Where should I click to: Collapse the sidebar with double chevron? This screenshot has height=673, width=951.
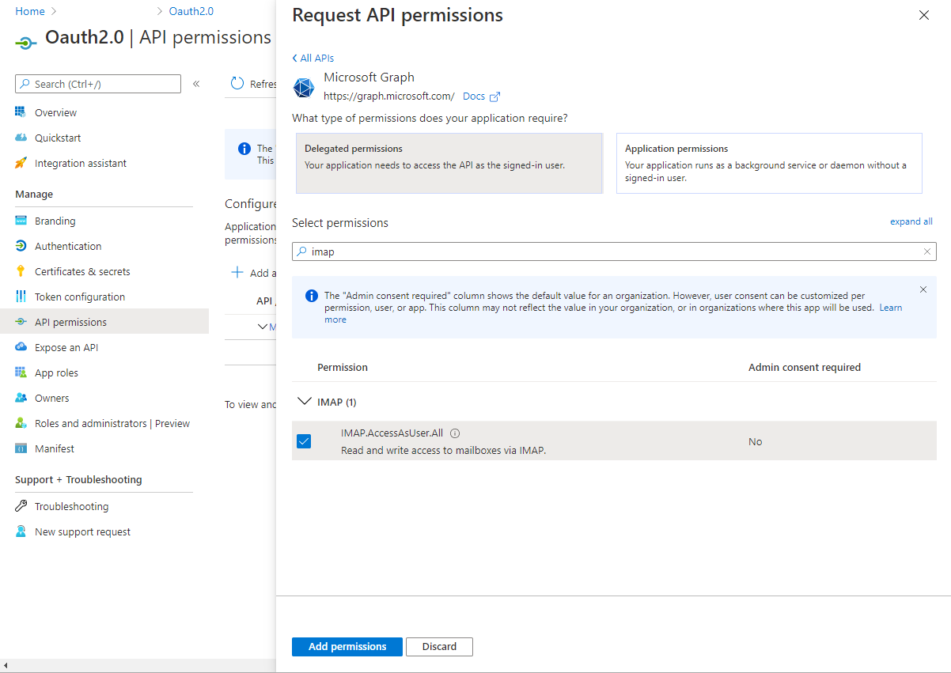point(196,84)
